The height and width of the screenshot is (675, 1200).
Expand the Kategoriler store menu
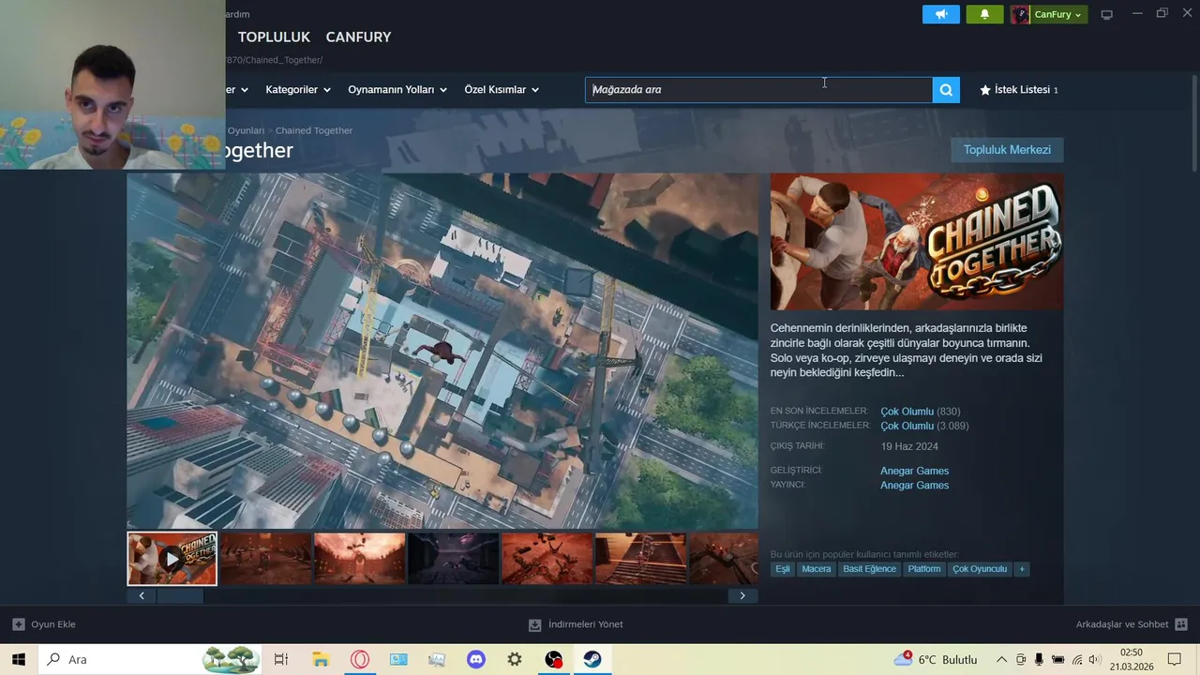coord(298,90)
